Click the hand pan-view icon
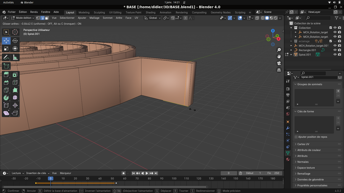 [x=279, y=57]
